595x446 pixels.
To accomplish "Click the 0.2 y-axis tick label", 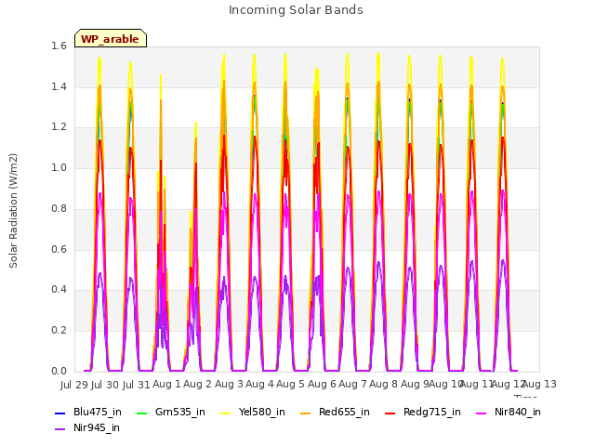I will tap(59, 331).
